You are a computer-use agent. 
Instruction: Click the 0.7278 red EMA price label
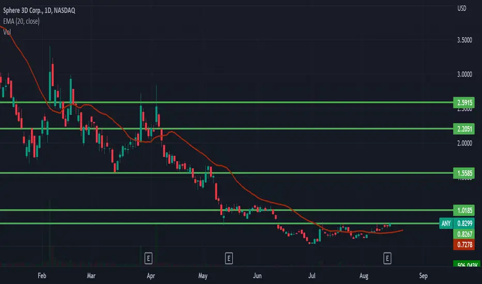pos(464,245)
